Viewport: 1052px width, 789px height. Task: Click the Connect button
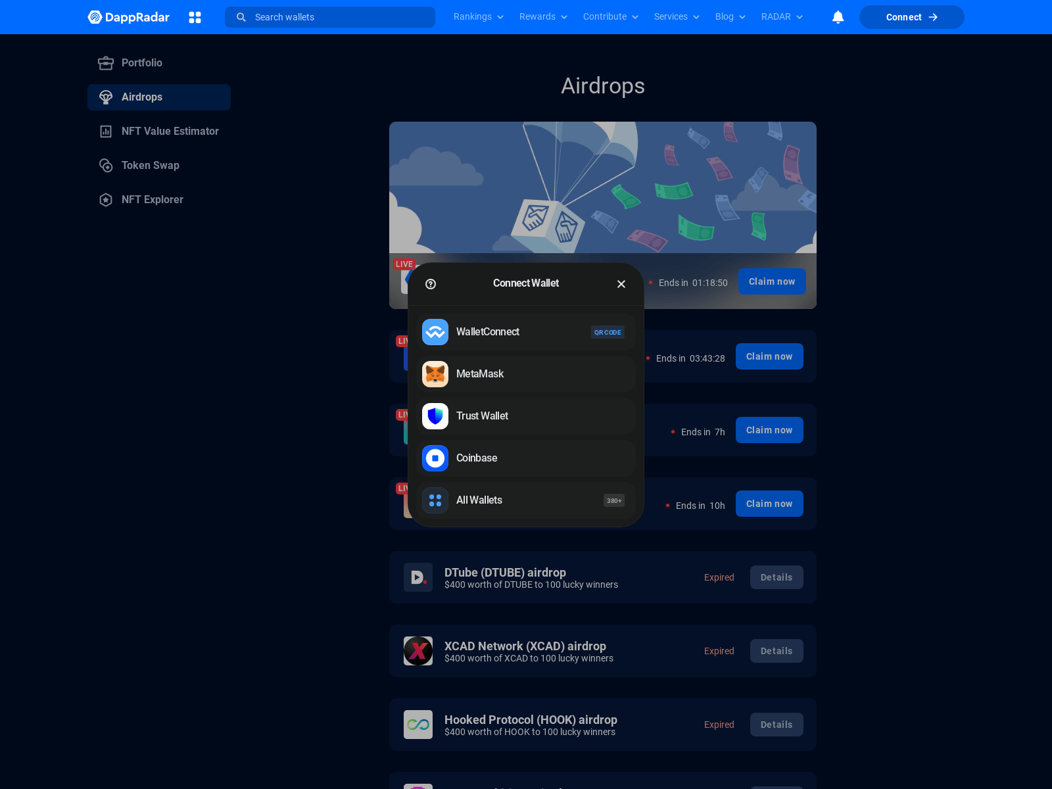pyautogui.click(x=911, y=17)
